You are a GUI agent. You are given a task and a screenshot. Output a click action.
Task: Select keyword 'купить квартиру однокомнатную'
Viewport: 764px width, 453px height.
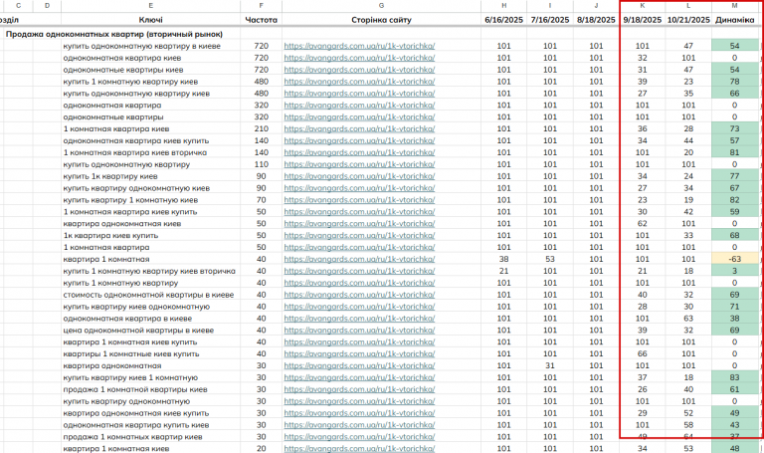coord(126,401)
